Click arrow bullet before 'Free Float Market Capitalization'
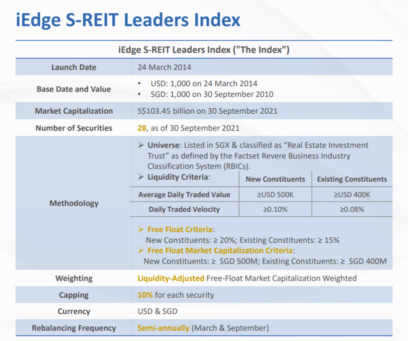Image resolution: width=408 pixels, height=341 pixels. click(141, 250)
